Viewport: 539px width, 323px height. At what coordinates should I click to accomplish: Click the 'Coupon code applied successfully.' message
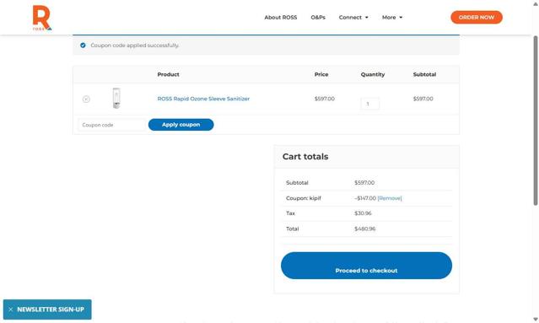point(135,46)
